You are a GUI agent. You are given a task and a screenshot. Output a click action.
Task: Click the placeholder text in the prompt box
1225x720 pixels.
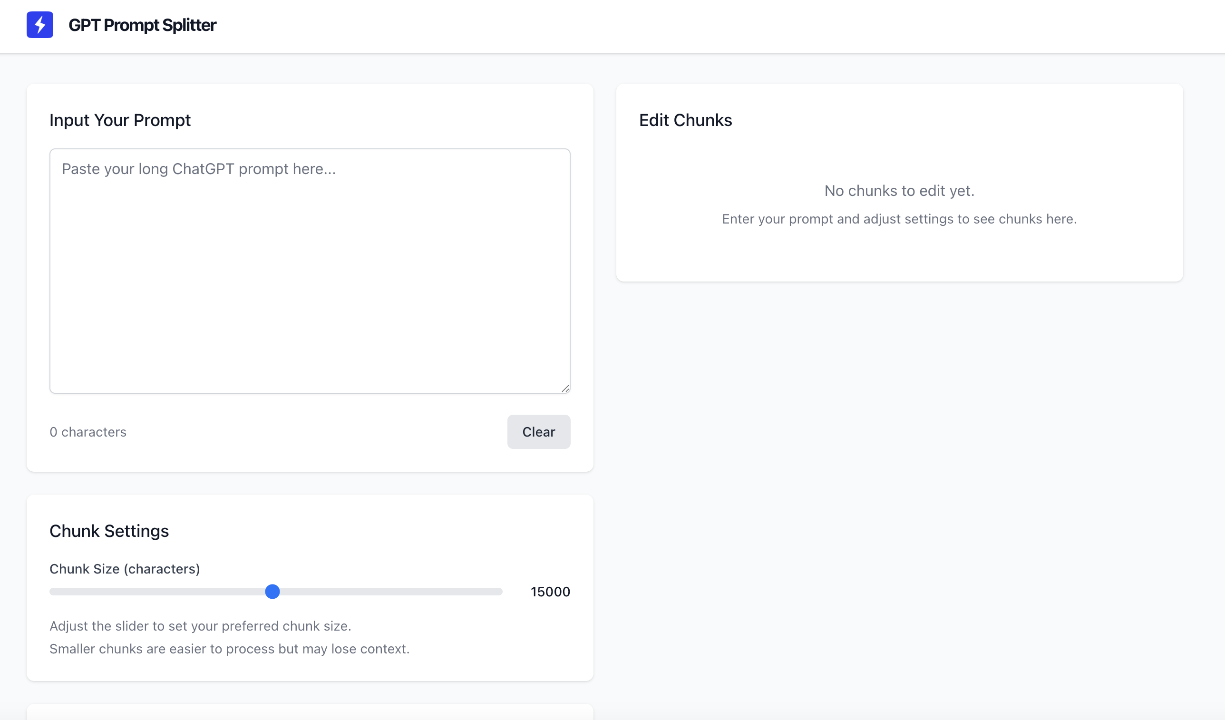(198, 169)
